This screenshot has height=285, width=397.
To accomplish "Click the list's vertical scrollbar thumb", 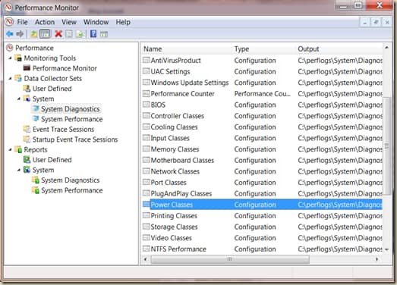I will (386, 146).
